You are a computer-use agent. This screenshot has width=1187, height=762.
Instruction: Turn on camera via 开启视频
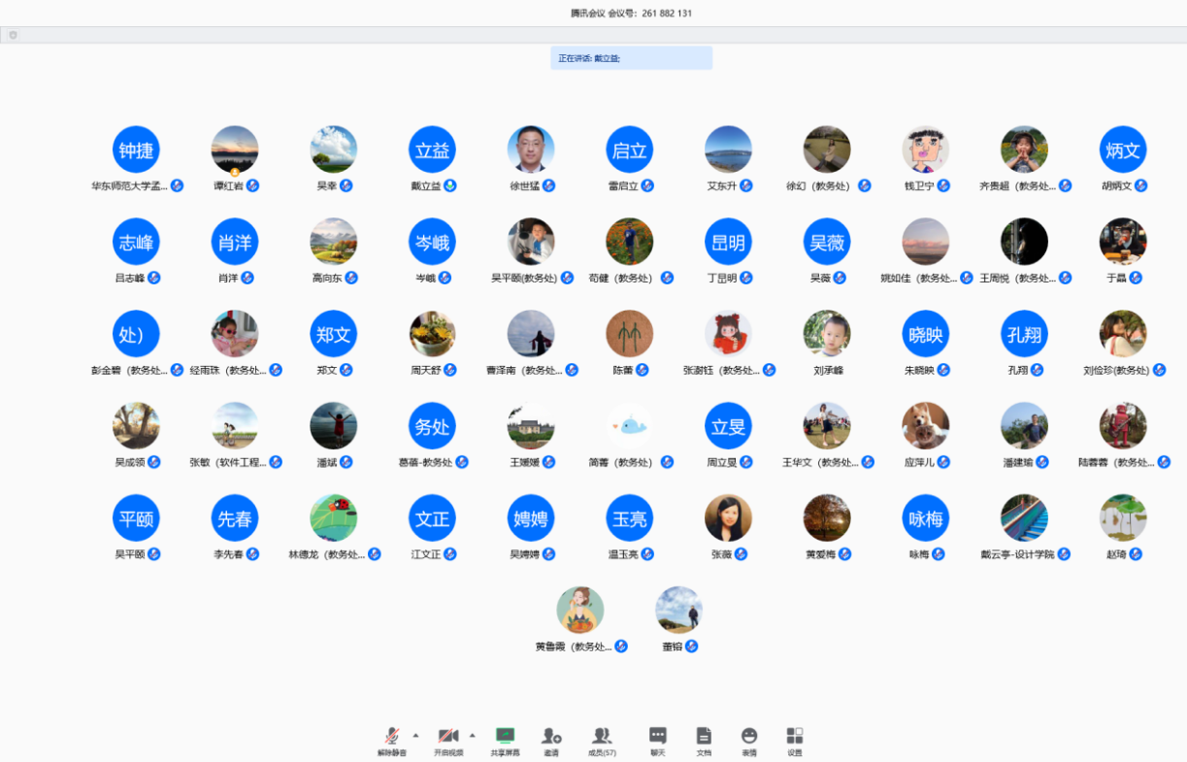coord(447,741)
